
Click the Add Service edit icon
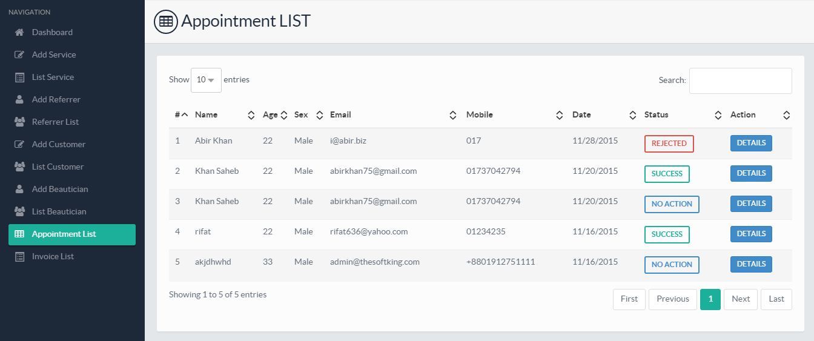tap(19, 55)
